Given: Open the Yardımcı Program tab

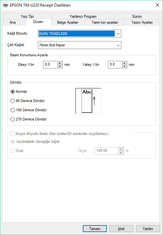Looking at the screenshot, I should [x=83, y=16].
